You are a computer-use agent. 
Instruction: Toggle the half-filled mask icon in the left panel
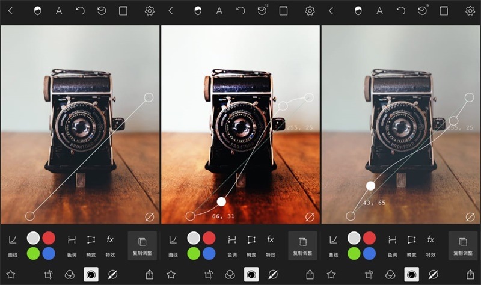point(38,11)
